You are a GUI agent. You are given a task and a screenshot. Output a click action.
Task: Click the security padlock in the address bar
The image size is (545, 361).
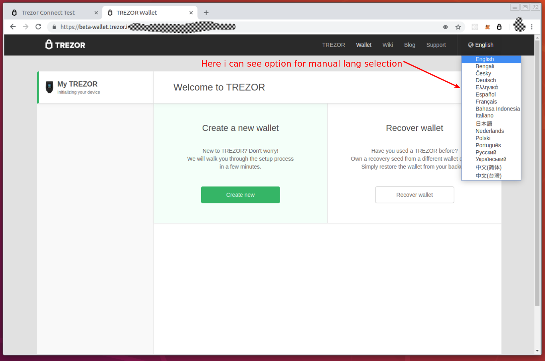[54, 27]
